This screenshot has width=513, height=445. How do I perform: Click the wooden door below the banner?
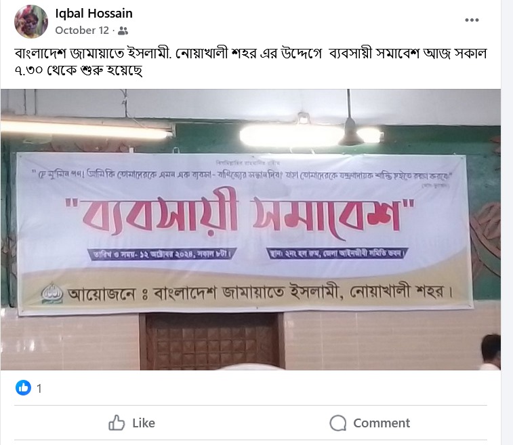(x=212, y=341)
